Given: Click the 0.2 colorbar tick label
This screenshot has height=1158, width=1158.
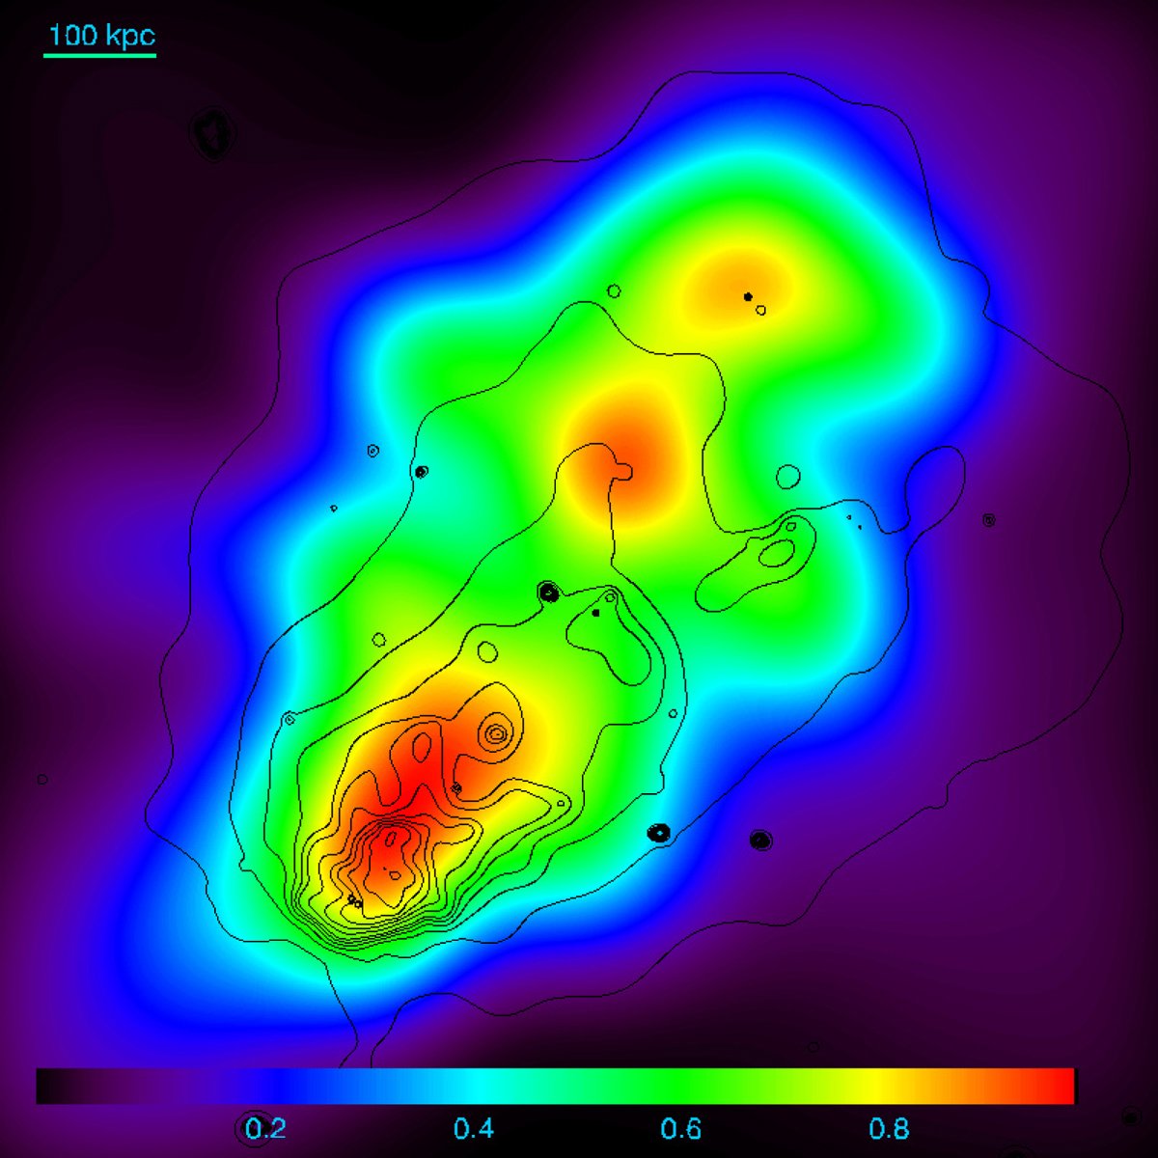Looking at the screenshot, I should [x=265, y=1128].
